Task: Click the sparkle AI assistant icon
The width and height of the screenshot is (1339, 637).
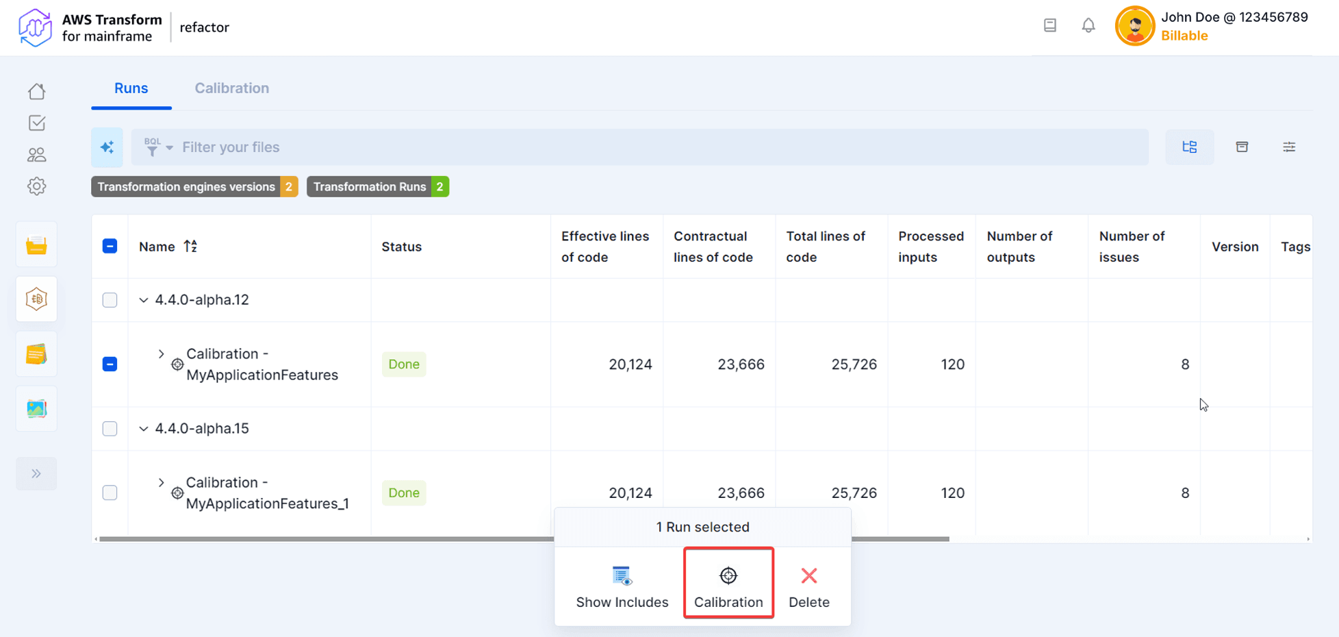Action: [107, 147]
